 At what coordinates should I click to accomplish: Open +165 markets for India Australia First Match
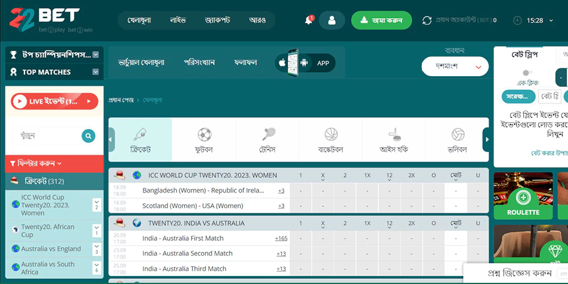tap(281, 239)
